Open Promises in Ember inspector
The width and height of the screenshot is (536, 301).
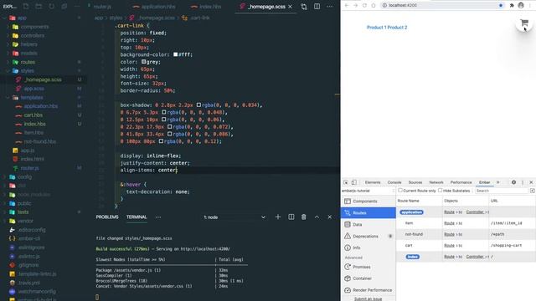pos(368,267)
